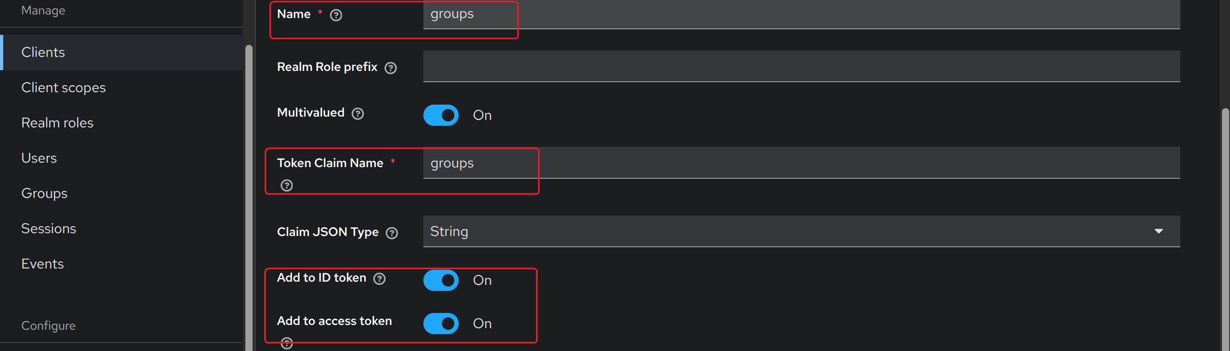Disable the Multivalued toggle
This screenshot has width=1230, height=351.
pyautogui.click(x=440, y=115)
